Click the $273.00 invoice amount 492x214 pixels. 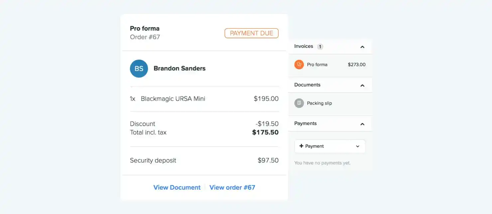pyautogui.click(x=356, y=65)
